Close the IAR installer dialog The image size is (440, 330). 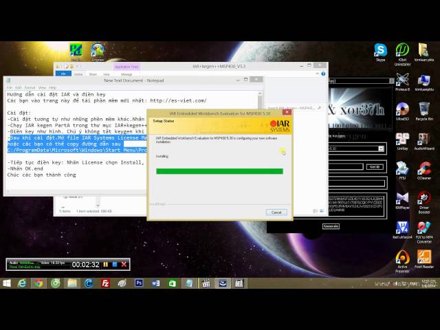click(x=287, y=112)
